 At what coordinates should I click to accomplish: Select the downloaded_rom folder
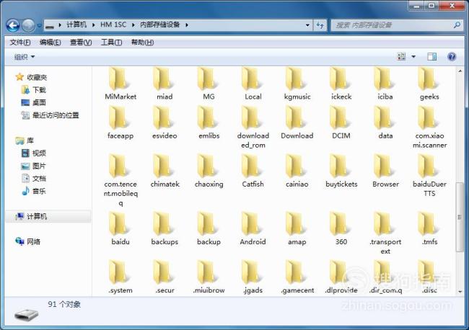tap(253, 128)
